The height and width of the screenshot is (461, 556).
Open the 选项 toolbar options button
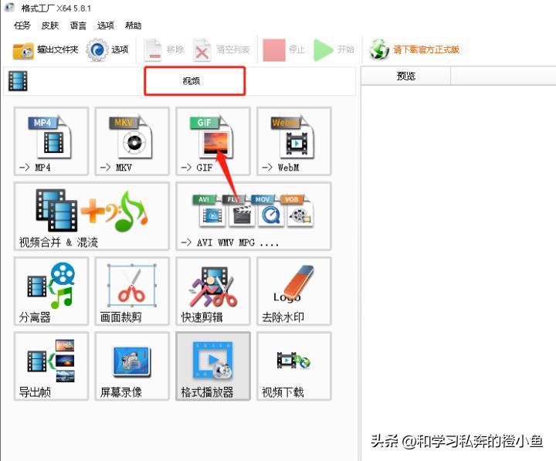[107, 50]
